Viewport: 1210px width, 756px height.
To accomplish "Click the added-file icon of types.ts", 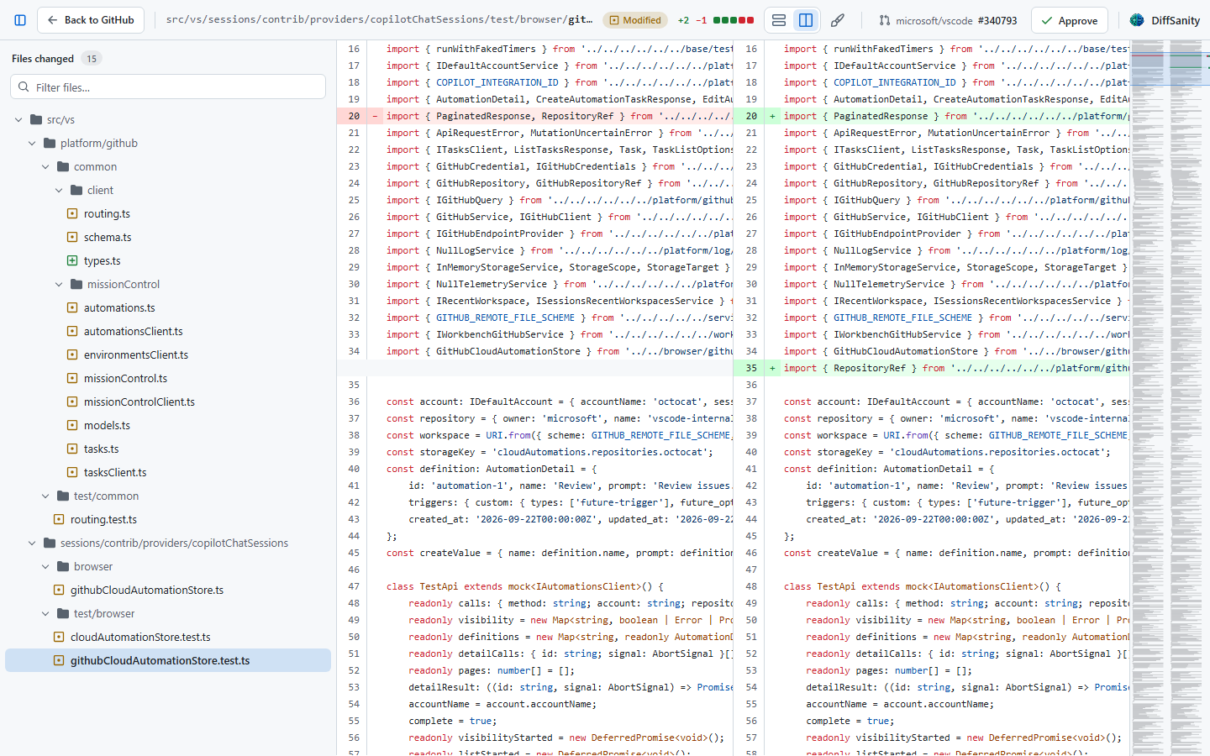I will (72, 260).
